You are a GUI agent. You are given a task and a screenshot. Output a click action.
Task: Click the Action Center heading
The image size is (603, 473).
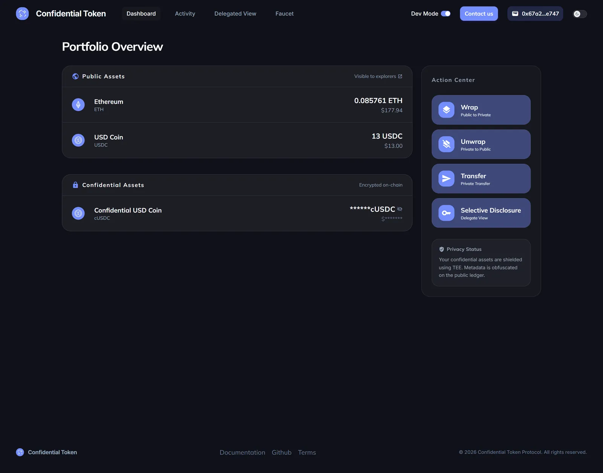[453, 80]
